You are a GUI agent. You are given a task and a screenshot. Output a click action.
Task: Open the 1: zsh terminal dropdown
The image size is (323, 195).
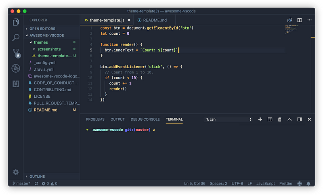click(x=229, y=119)
